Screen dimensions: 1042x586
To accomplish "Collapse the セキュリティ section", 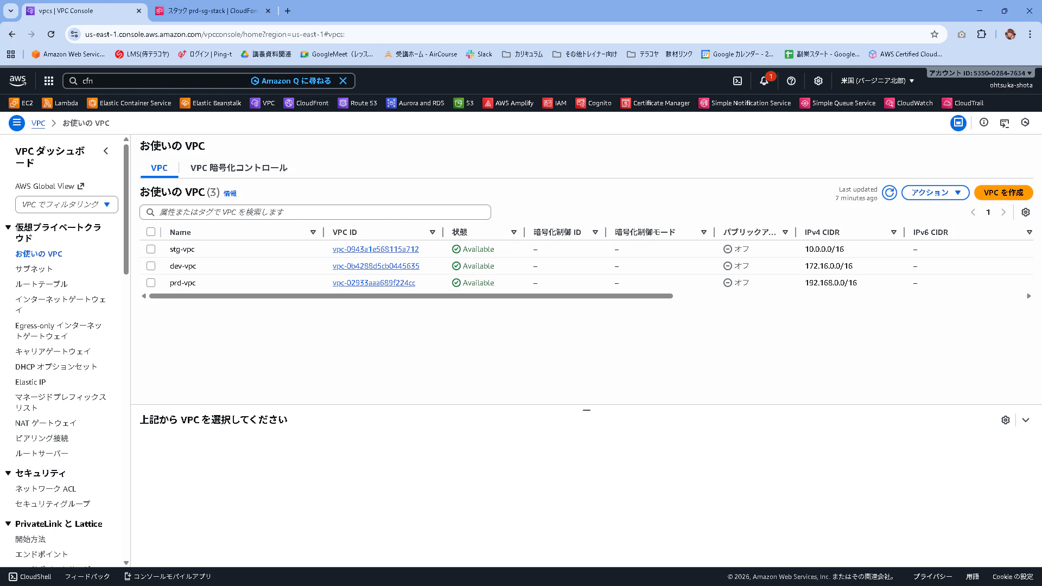I will pyautogui.click(x=8, y=473).
